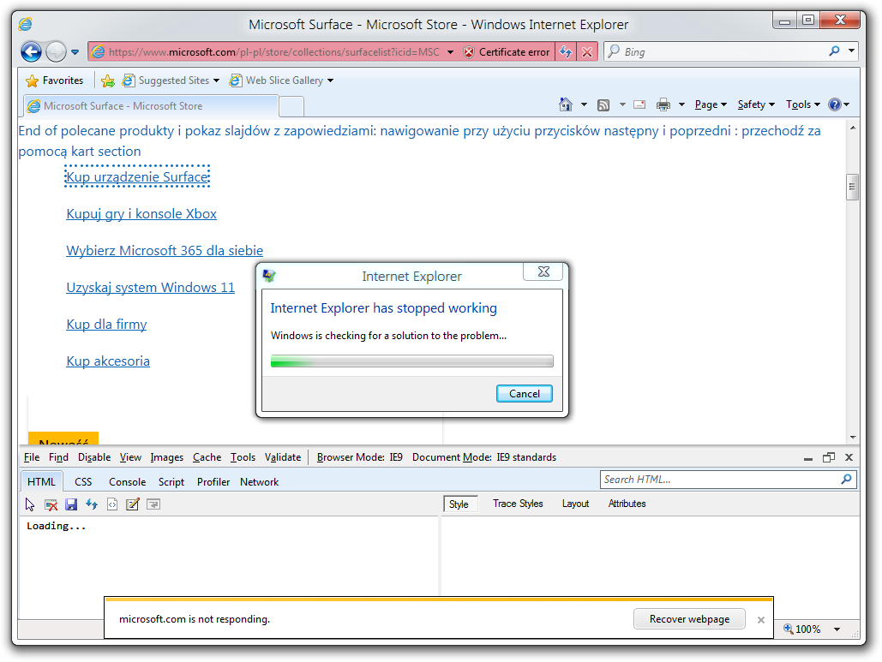
Task: Open the Safety menu
Action: 756,104
